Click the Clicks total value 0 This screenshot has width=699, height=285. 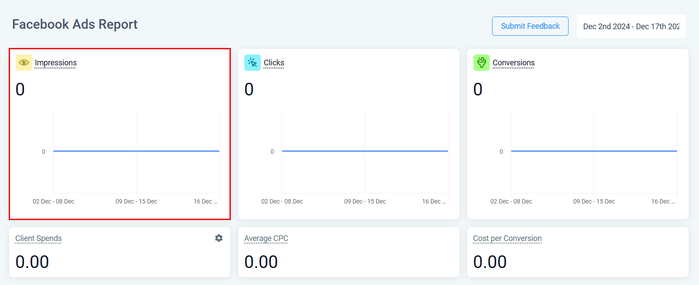coord(249,89)
